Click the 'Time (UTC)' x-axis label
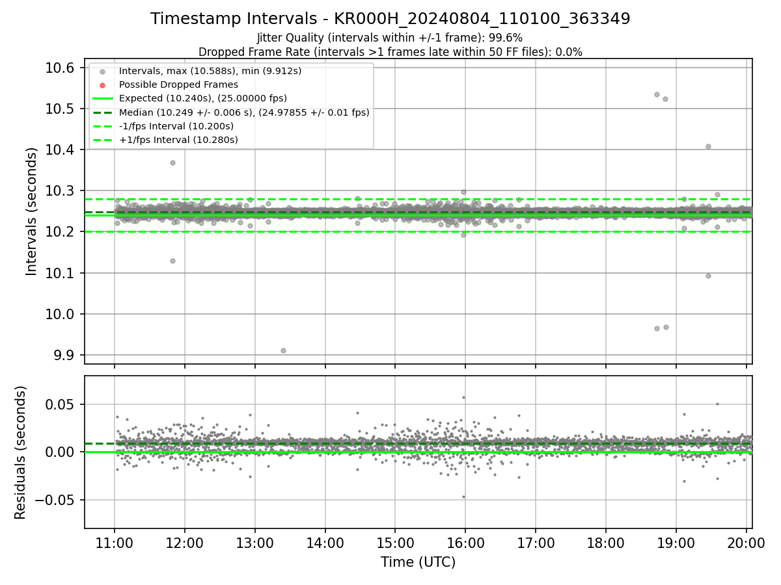Viewport: 781px width, 585px height. point(418,562)
